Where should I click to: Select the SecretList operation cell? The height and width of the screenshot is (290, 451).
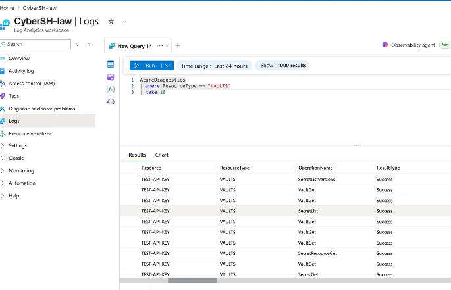point(307,211)
